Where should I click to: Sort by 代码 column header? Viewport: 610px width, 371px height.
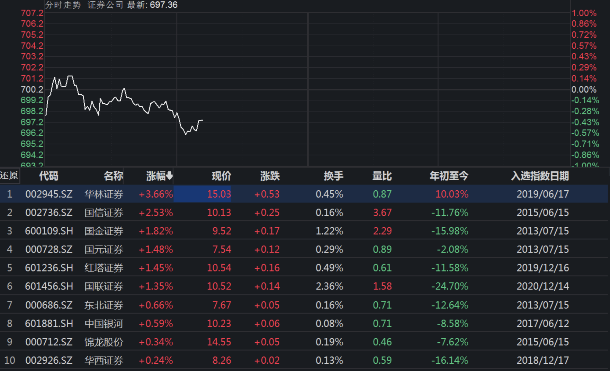click(48, 176)
